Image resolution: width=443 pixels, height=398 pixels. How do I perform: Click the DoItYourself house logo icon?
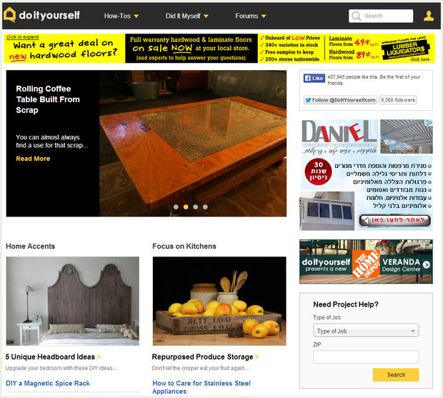click(9, 15)
